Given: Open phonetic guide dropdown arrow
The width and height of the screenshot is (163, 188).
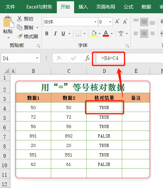Looking at the screenshot, I should [127, 33].
